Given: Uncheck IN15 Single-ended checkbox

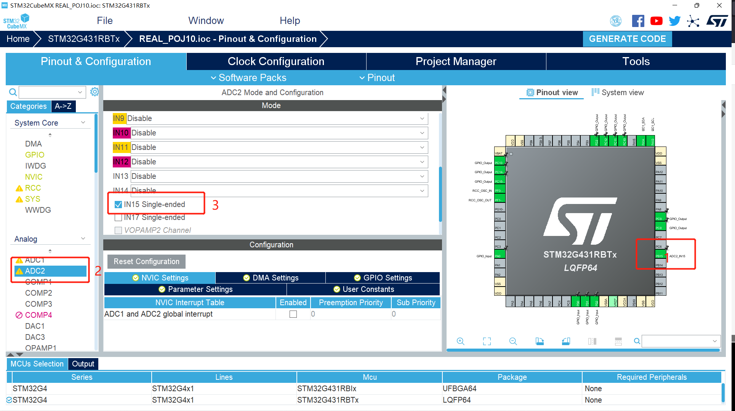Looking at the screenshot, I should (x=118, y=205).
